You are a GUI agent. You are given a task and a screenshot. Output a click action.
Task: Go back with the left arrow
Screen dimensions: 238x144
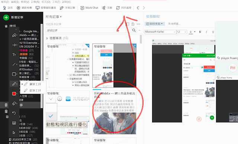[x=138, y=8]
